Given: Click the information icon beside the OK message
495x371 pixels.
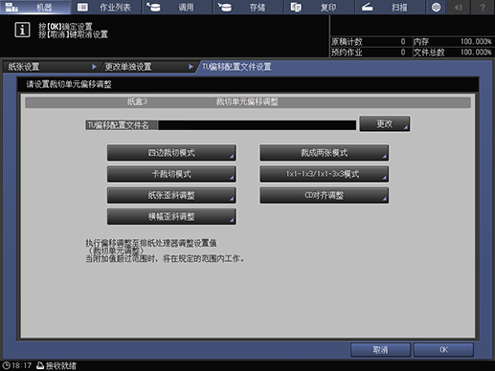Looking at the screenshot, I should (22, 30).
